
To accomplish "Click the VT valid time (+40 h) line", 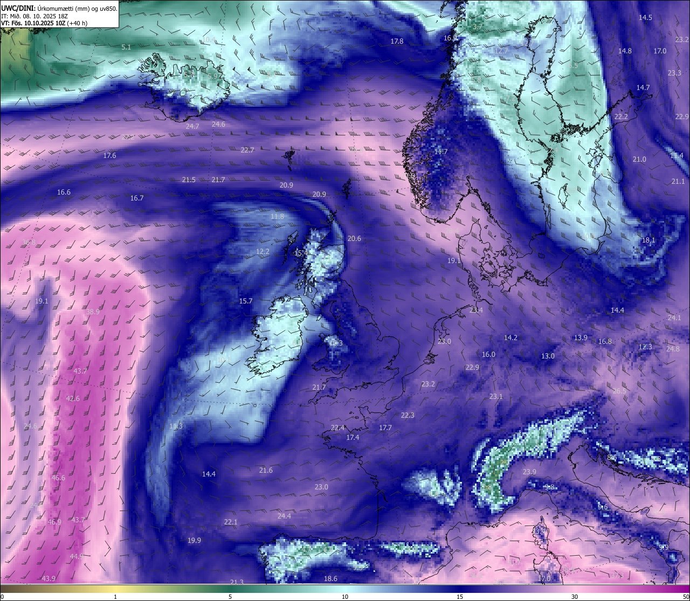I will coord(44,23).
